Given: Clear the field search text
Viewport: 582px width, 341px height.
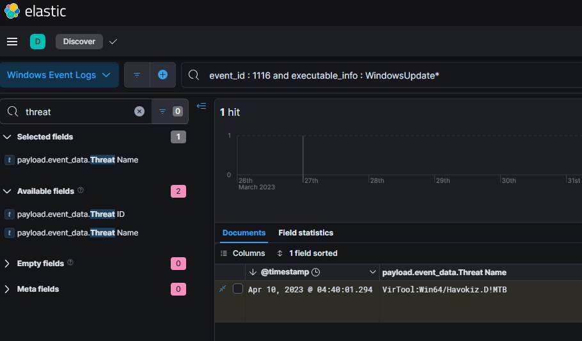Looking at the screenshot, I should tap(139, 111).
